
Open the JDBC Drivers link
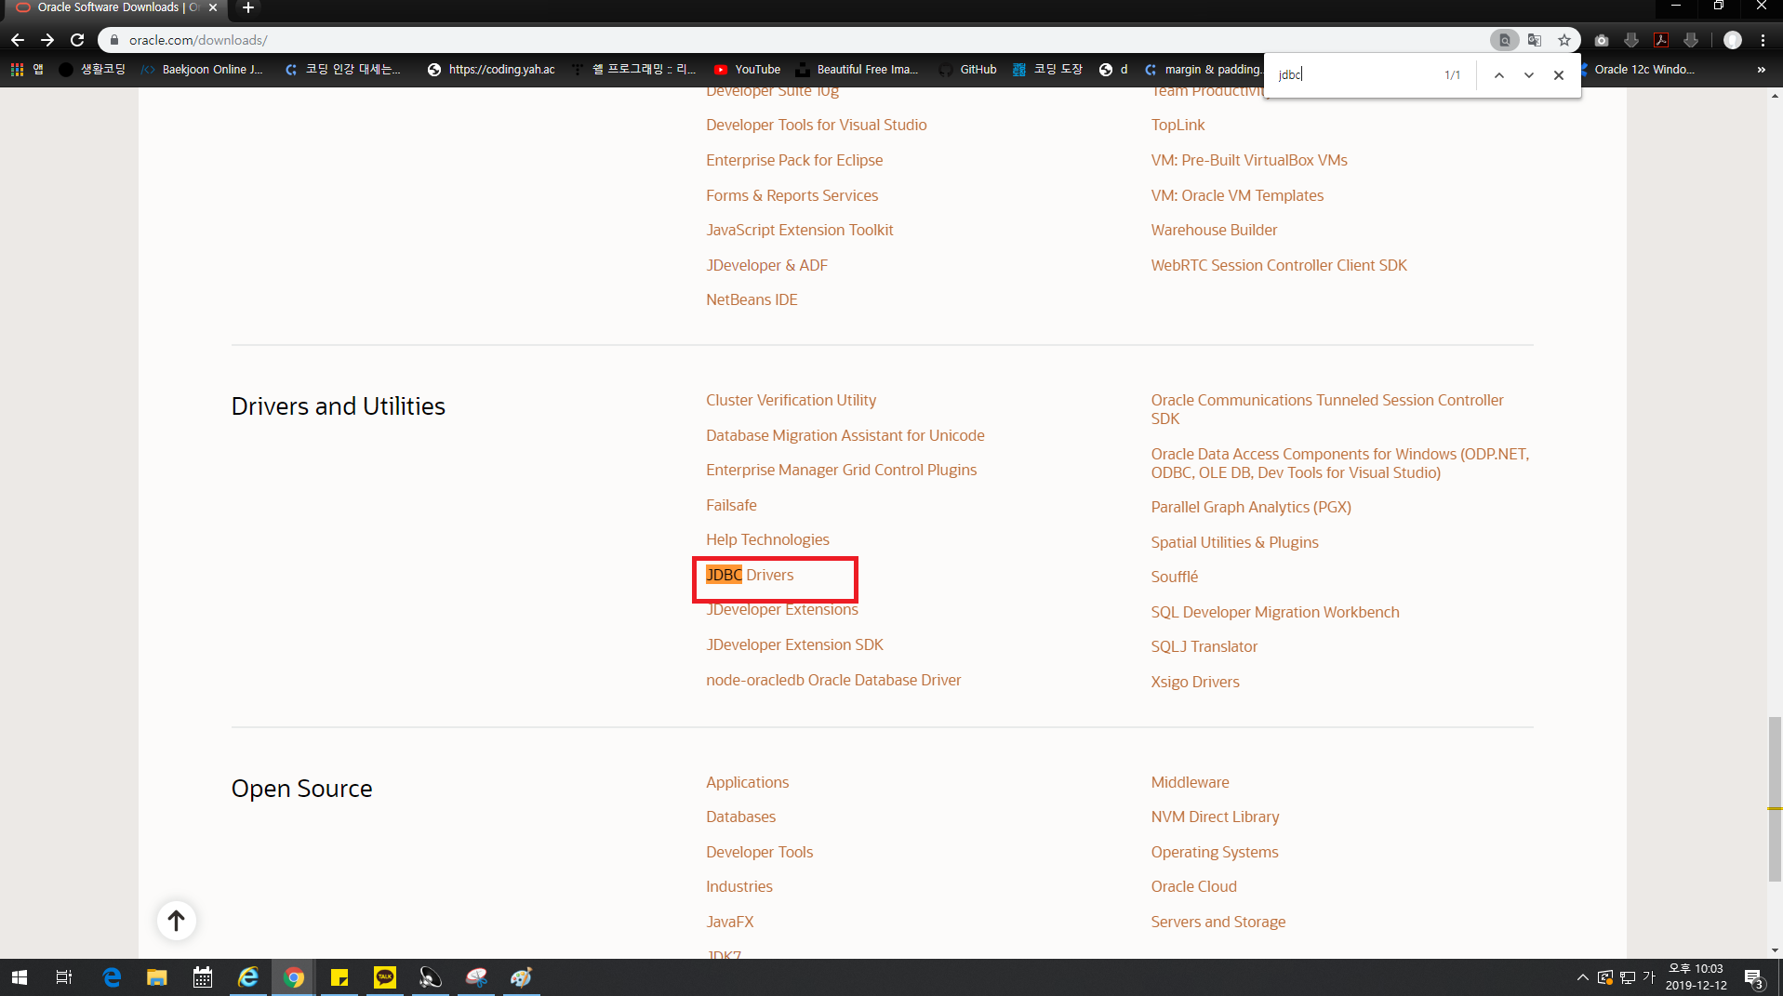750,575
